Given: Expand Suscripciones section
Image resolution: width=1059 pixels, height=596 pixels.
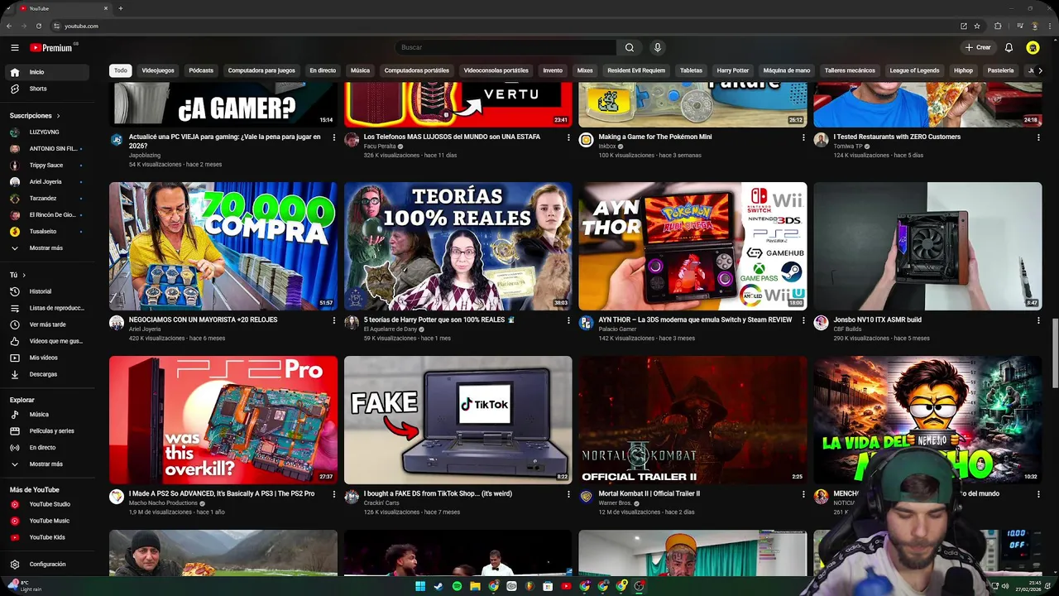Looking at the screenshot, I should point(35,116).
